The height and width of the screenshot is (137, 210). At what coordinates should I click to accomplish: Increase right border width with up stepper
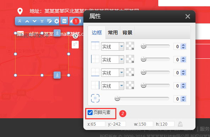[x=183, y=84]
